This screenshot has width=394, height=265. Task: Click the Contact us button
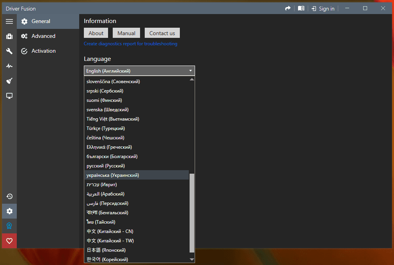(162, 33)
